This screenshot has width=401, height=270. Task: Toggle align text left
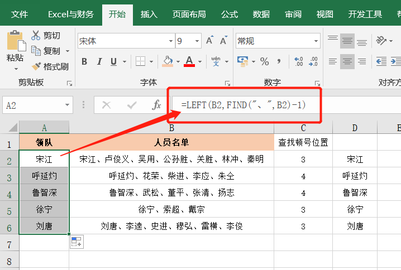tap(333, 61)
